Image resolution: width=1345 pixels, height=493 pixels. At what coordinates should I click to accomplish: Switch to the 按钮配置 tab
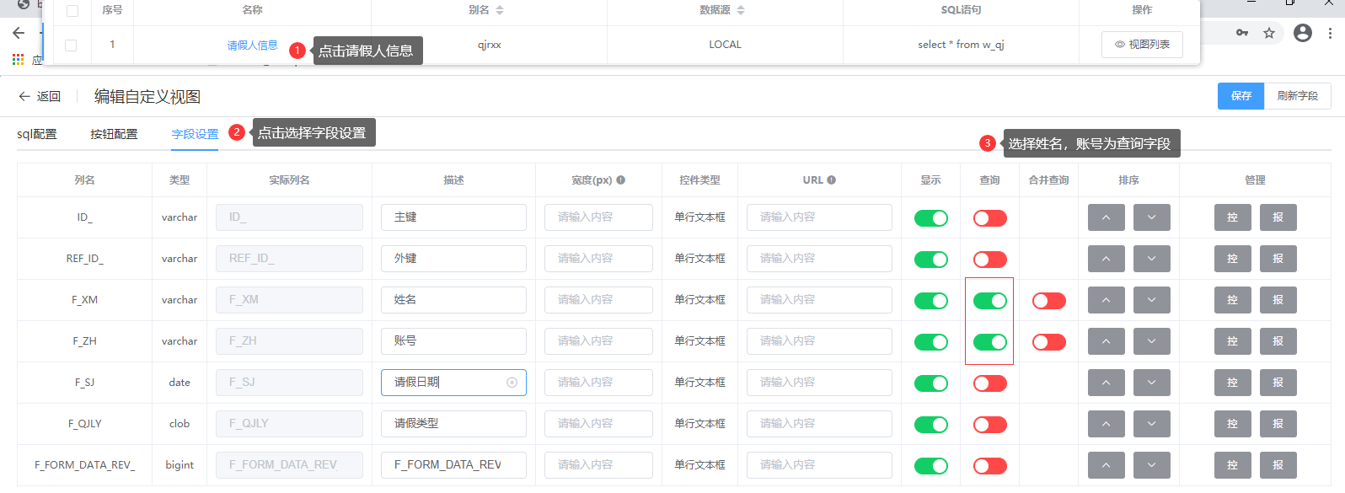[x=114, y=135]
